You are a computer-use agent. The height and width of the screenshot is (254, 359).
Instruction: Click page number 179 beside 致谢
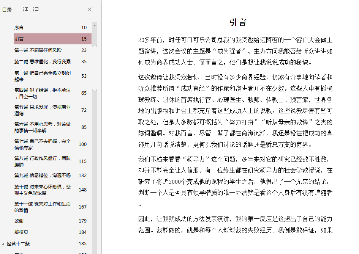pos(83,221)
